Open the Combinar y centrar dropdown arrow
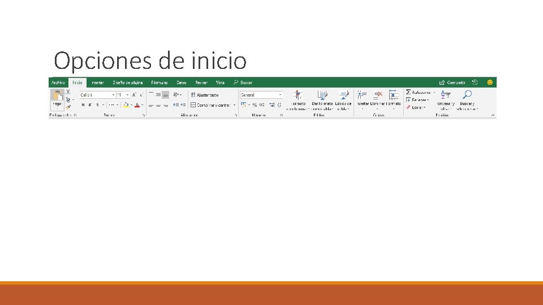543x305 pixels. coord(234,105)
